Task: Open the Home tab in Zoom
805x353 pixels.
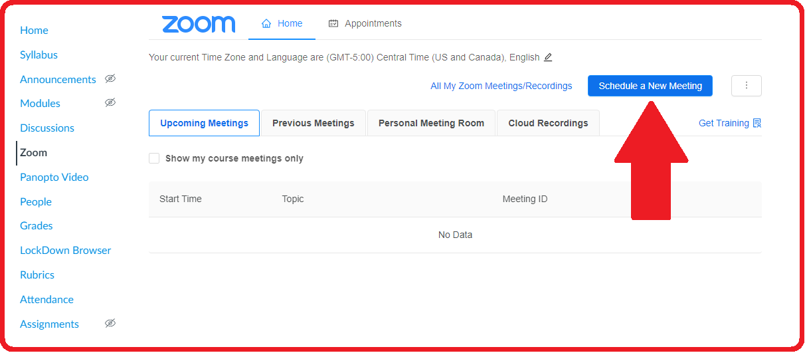Action: 282,23
